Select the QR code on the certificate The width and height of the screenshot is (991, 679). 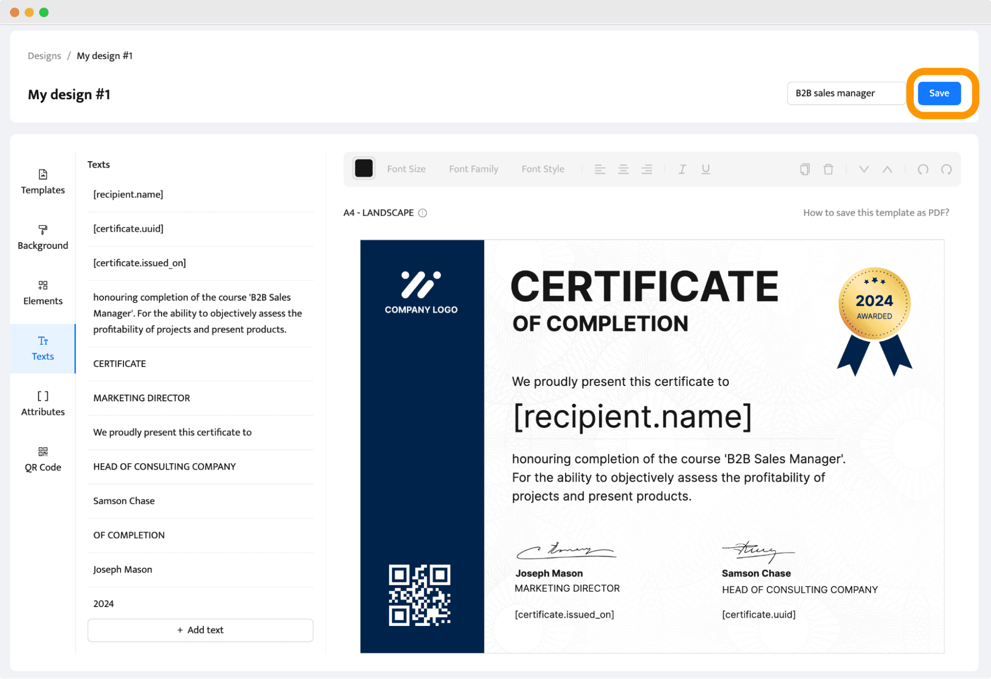click(x=419, y=595)
